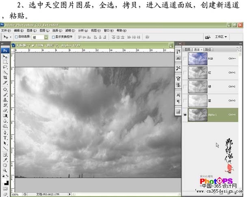
Task: Enable the 显示变换控件 checkbox
Action: tap(53, 37)
